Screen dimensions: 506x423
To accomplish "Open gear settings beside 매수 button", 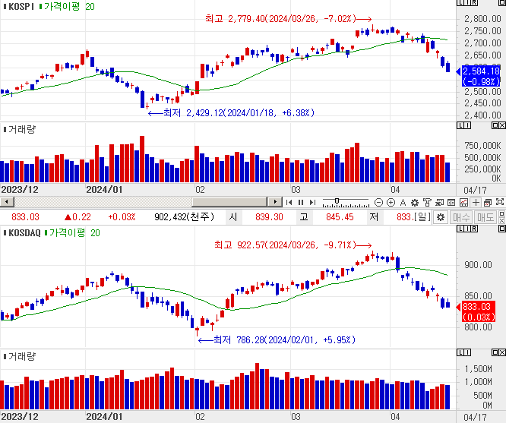I will point(441,217).
